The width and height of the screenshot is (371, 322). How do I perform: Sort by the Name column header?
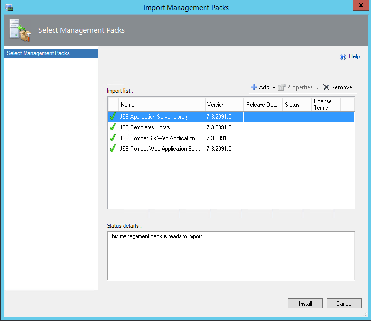(x=161, y=104)
